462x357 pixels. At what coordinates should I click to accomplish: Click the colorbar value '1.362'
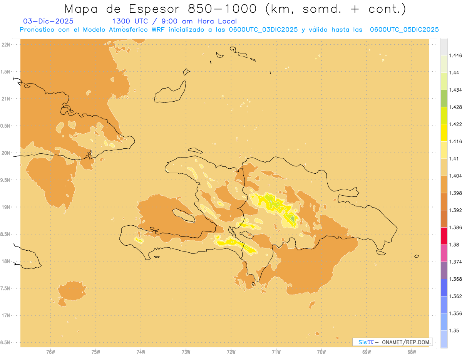(x=456, y=296)
